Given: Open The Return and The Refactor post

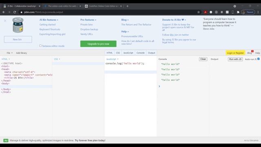Looking at the screenshot, I should [136, 24].
